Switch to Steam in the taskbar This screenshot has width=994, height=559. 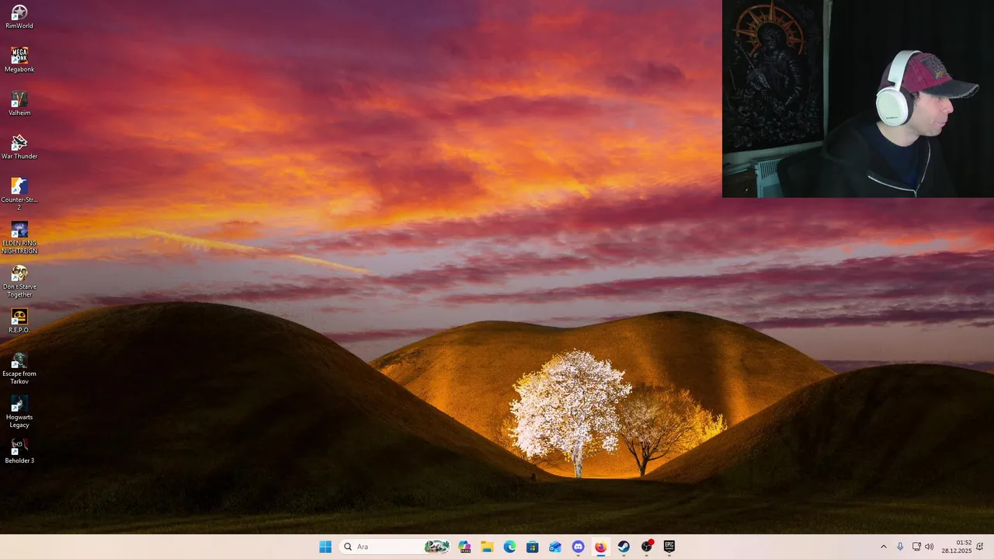[624, 547]
